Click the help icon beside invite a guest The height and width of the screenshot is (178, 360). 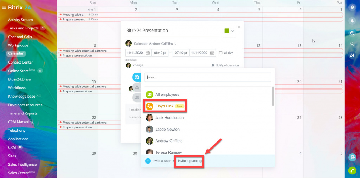pyautogui.click(x=200, y=161)
